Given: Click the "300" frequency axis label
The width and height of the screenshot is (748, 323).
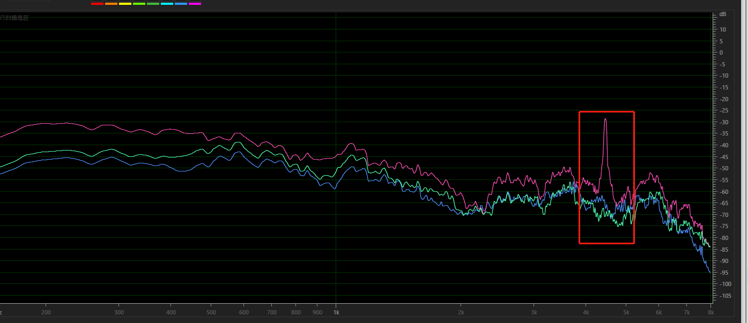Looking at the screenshot, I should [119, 312].
